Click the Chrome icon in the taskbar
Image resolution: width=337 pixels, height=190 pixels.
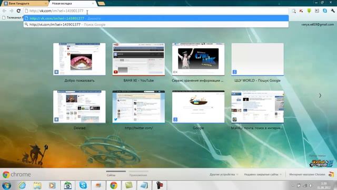114,185
